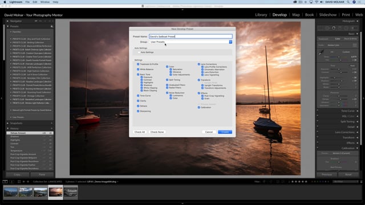Image resolution: width=365 pixels, height=205 pixels.
Task: Enable the Auto Settings checkbox
Action: pos(139,52)
